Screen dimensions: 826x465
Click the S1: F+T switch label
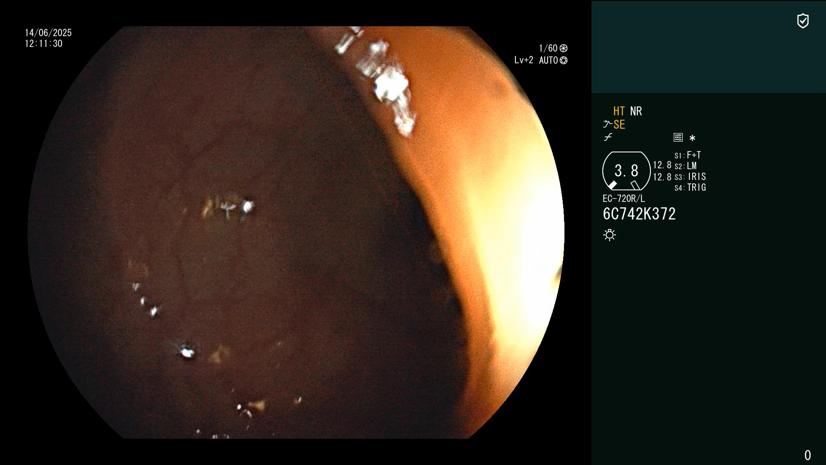coord(687,155)
